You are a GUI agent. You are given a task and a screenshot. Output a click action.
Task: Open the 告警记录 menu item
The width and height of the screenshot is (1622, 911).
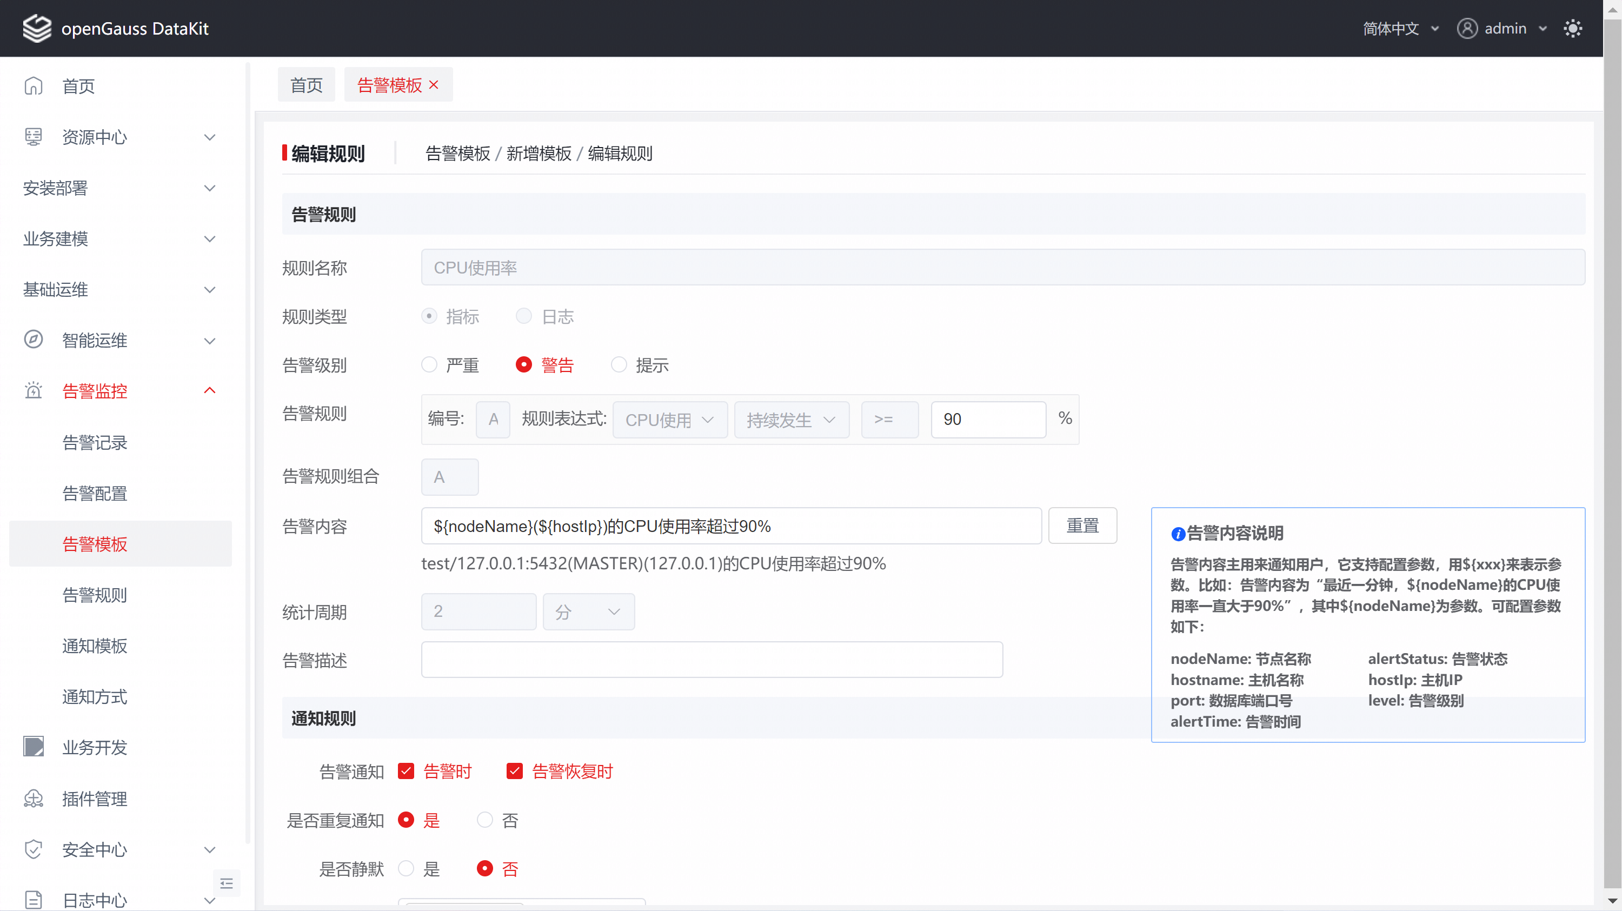[95, 443]
